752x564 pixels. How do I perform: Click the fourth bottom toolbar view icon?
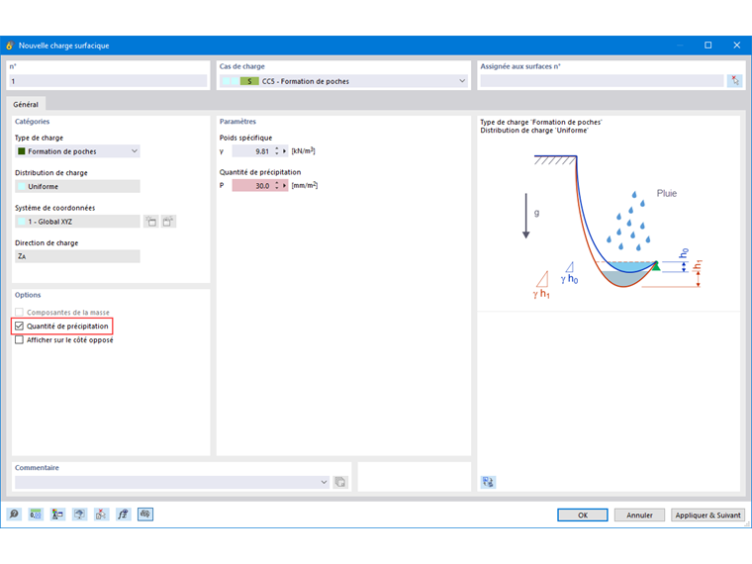click(79, 515)
